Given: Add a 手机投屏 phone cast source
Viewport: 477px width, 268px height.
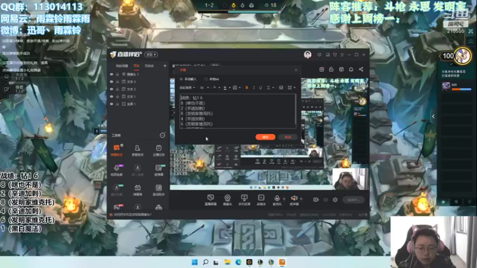Looking at the screenshot, I should click(x=244, y=200).
